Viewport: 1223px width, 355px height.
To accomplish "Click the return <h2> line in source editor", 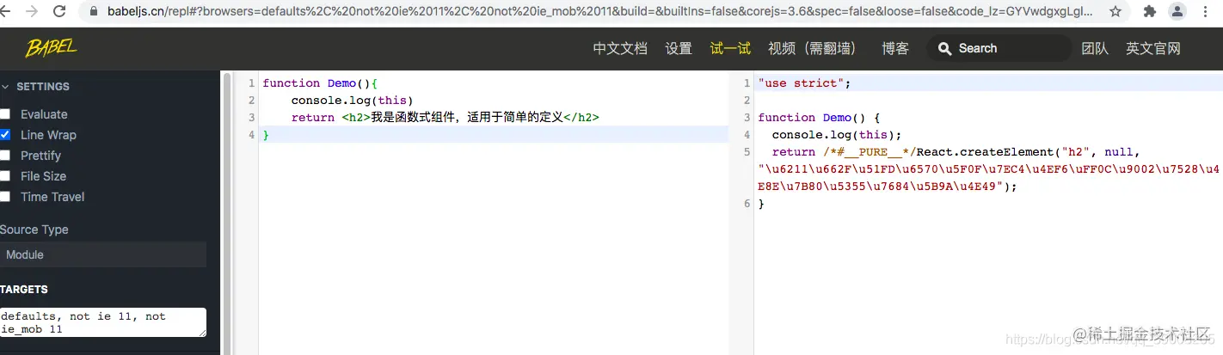I will 445,118.
